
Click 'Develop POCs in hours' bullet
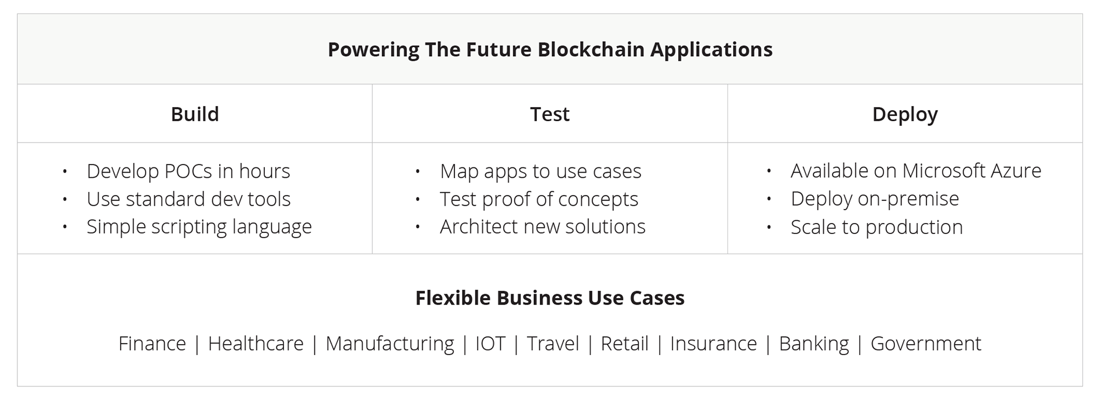click(188, 171)
